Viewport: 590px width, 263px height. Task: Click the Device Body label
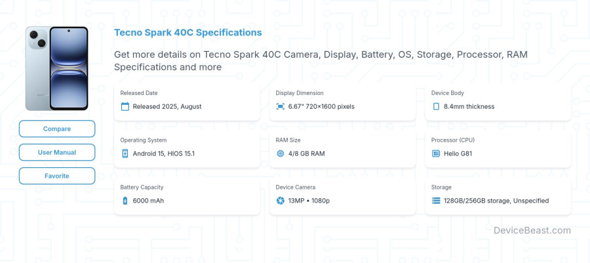[x=447, y=93]
